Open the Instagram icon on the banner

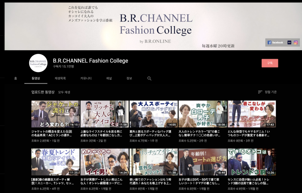coord(295,42)
